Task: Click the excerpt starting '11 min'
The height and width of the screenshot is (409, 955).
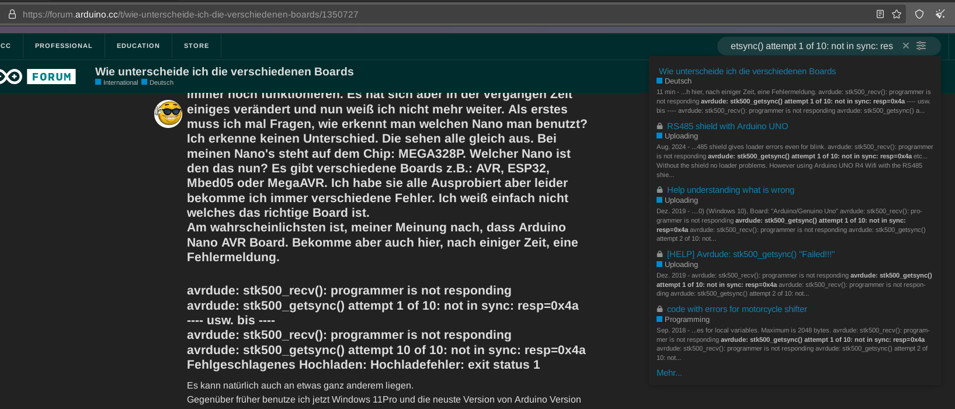Action: click(794, 101)
